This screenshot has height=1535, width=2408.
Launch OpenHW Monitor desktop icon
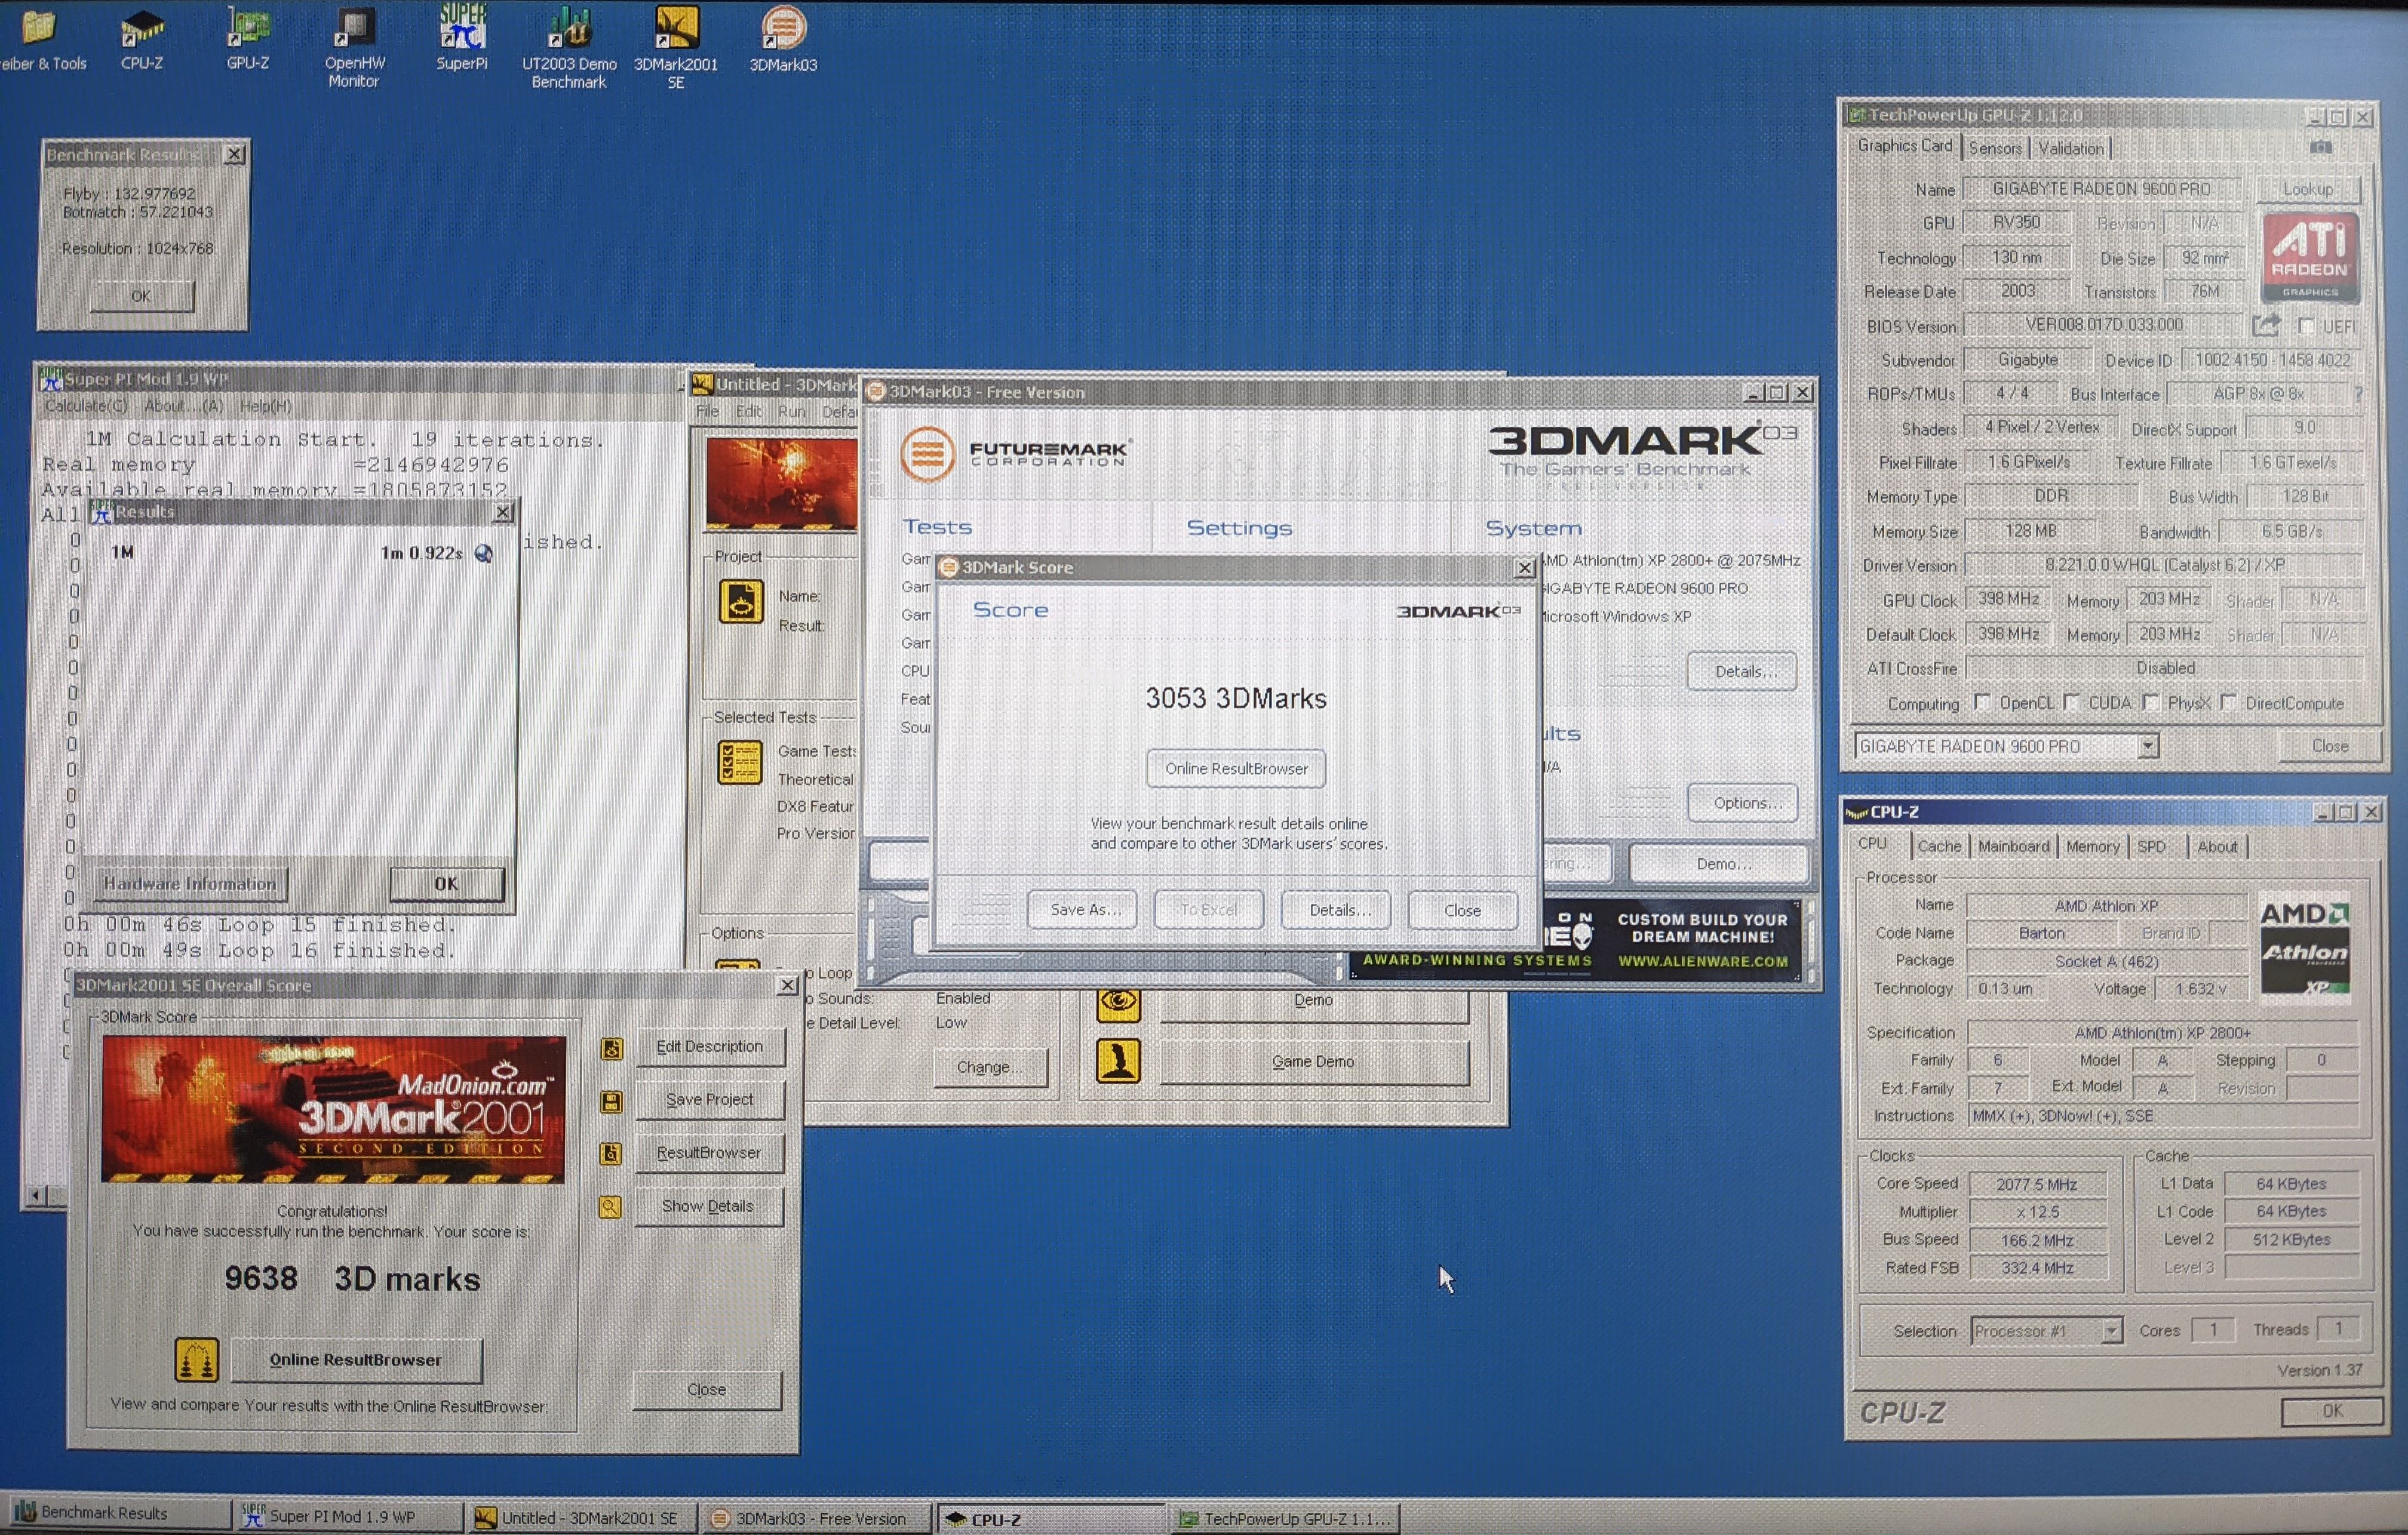click(354, 47)
